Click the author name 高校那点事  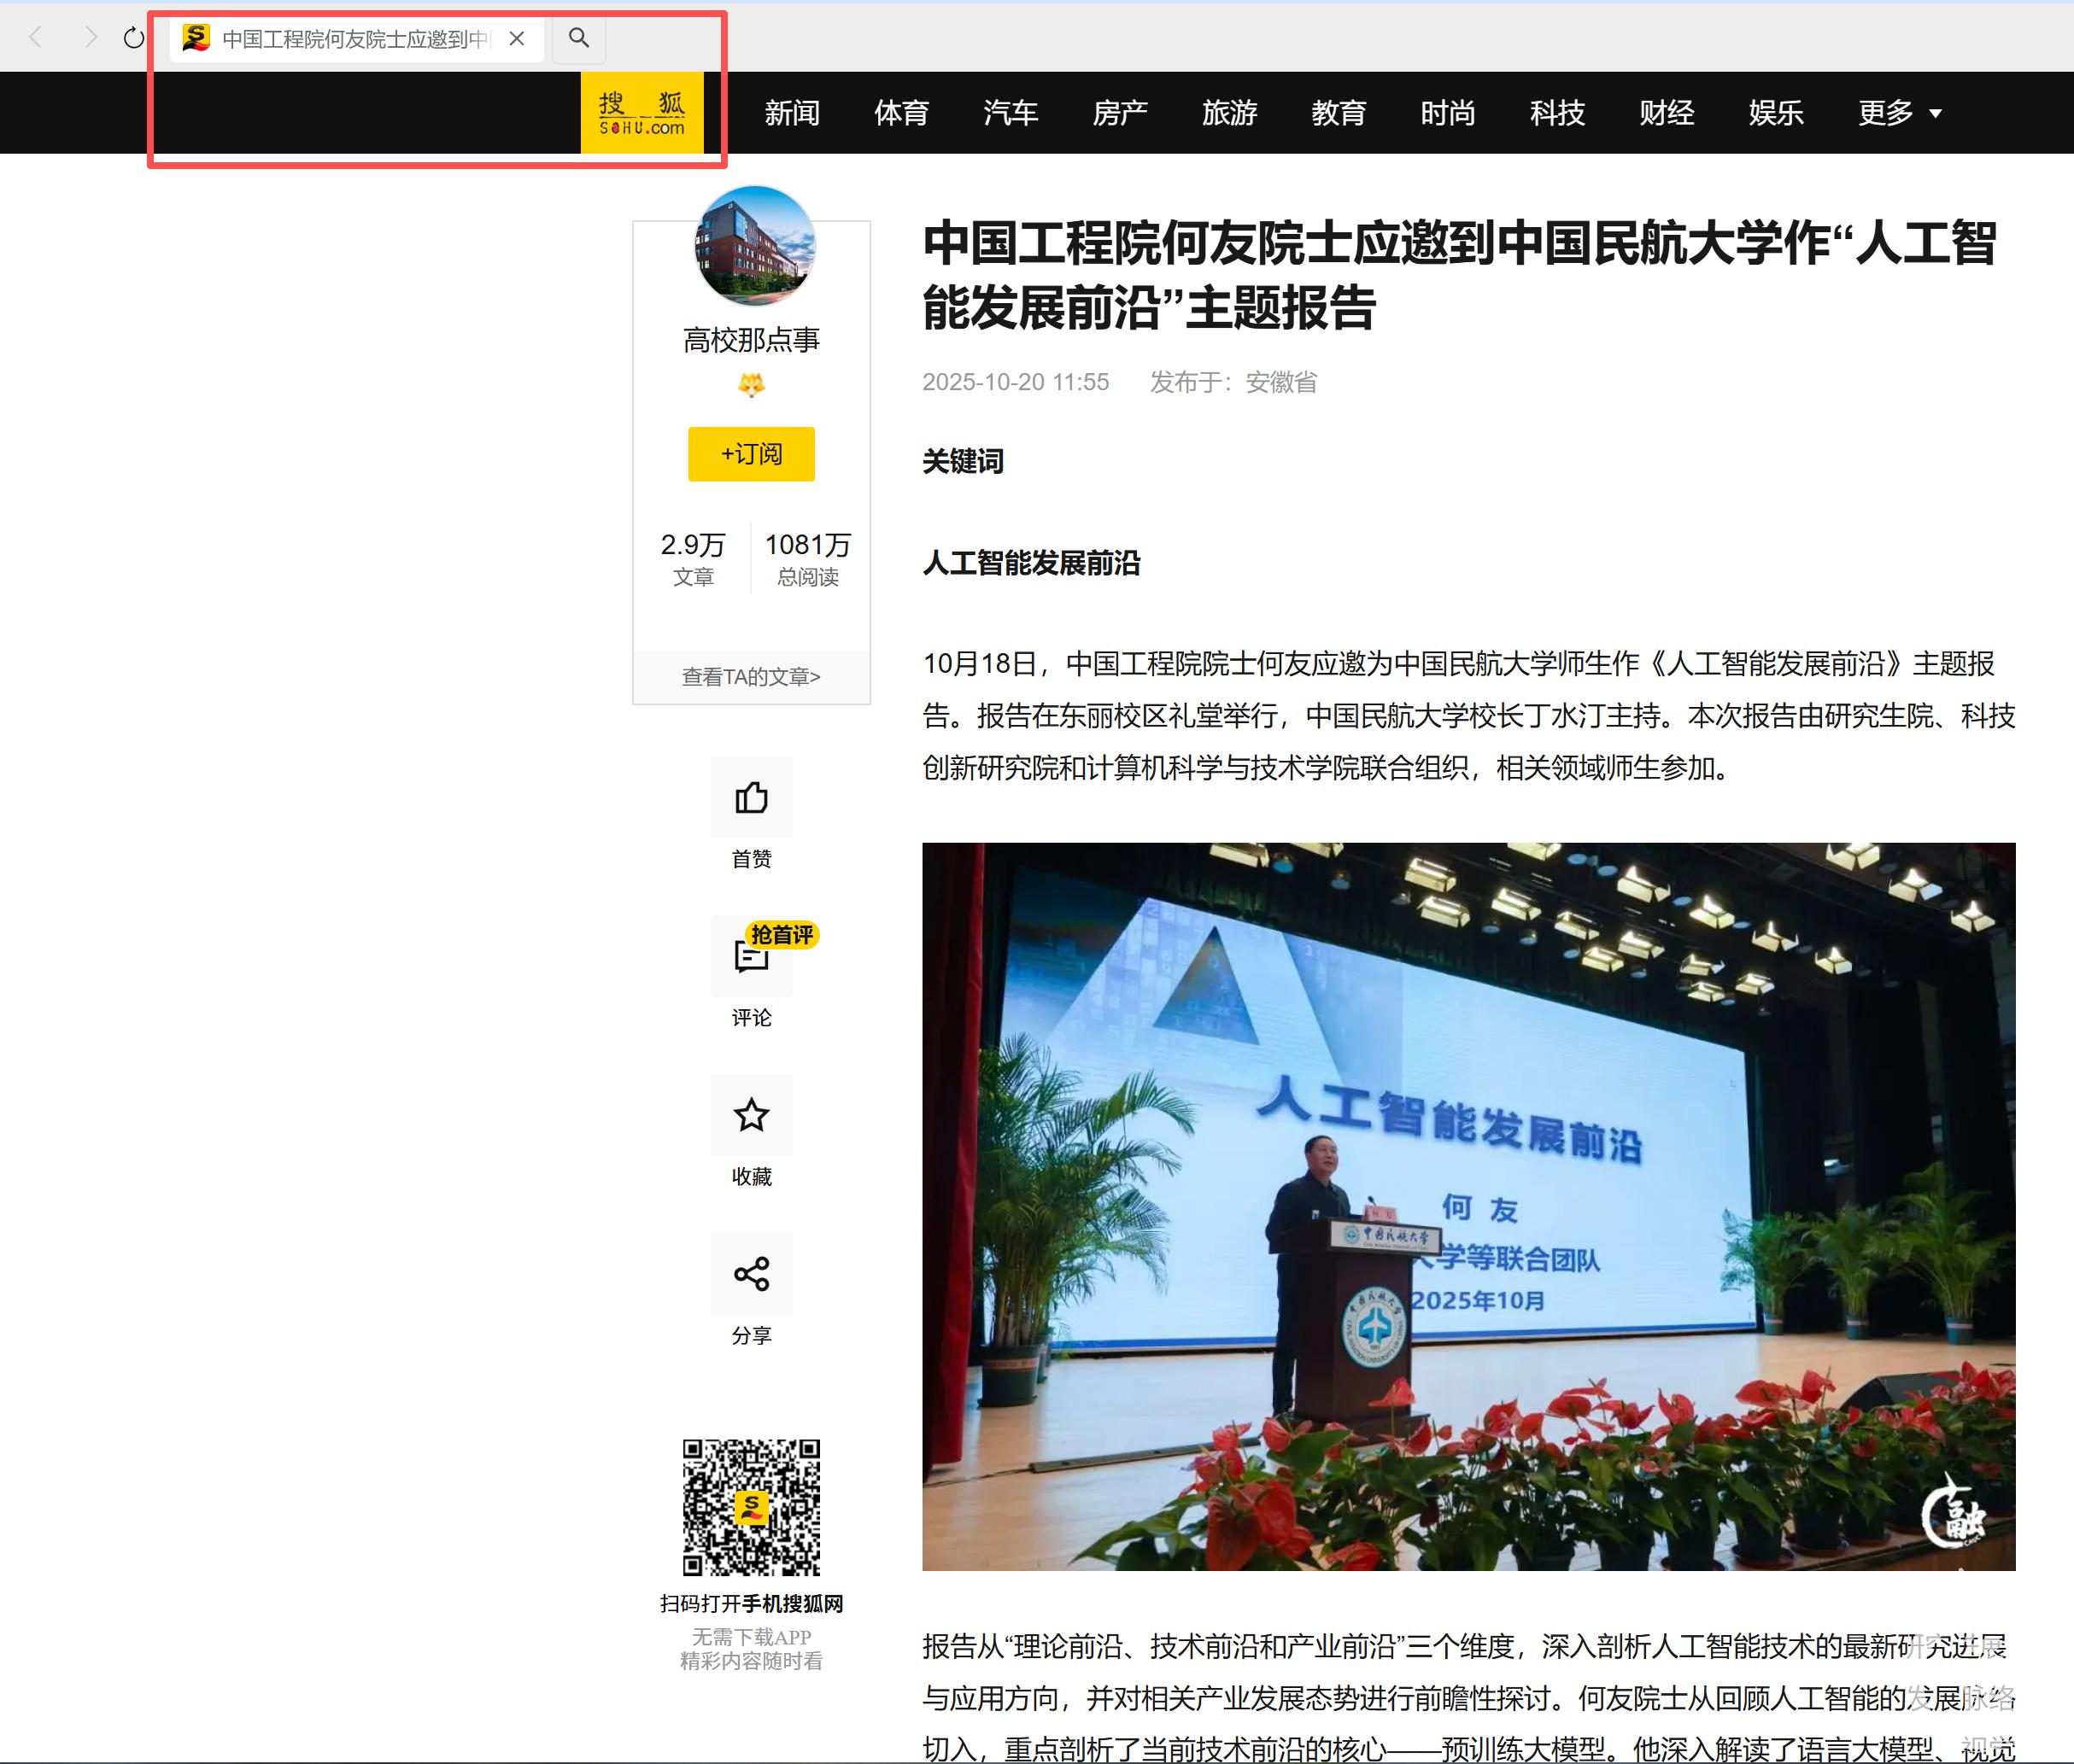coord(750,340)
